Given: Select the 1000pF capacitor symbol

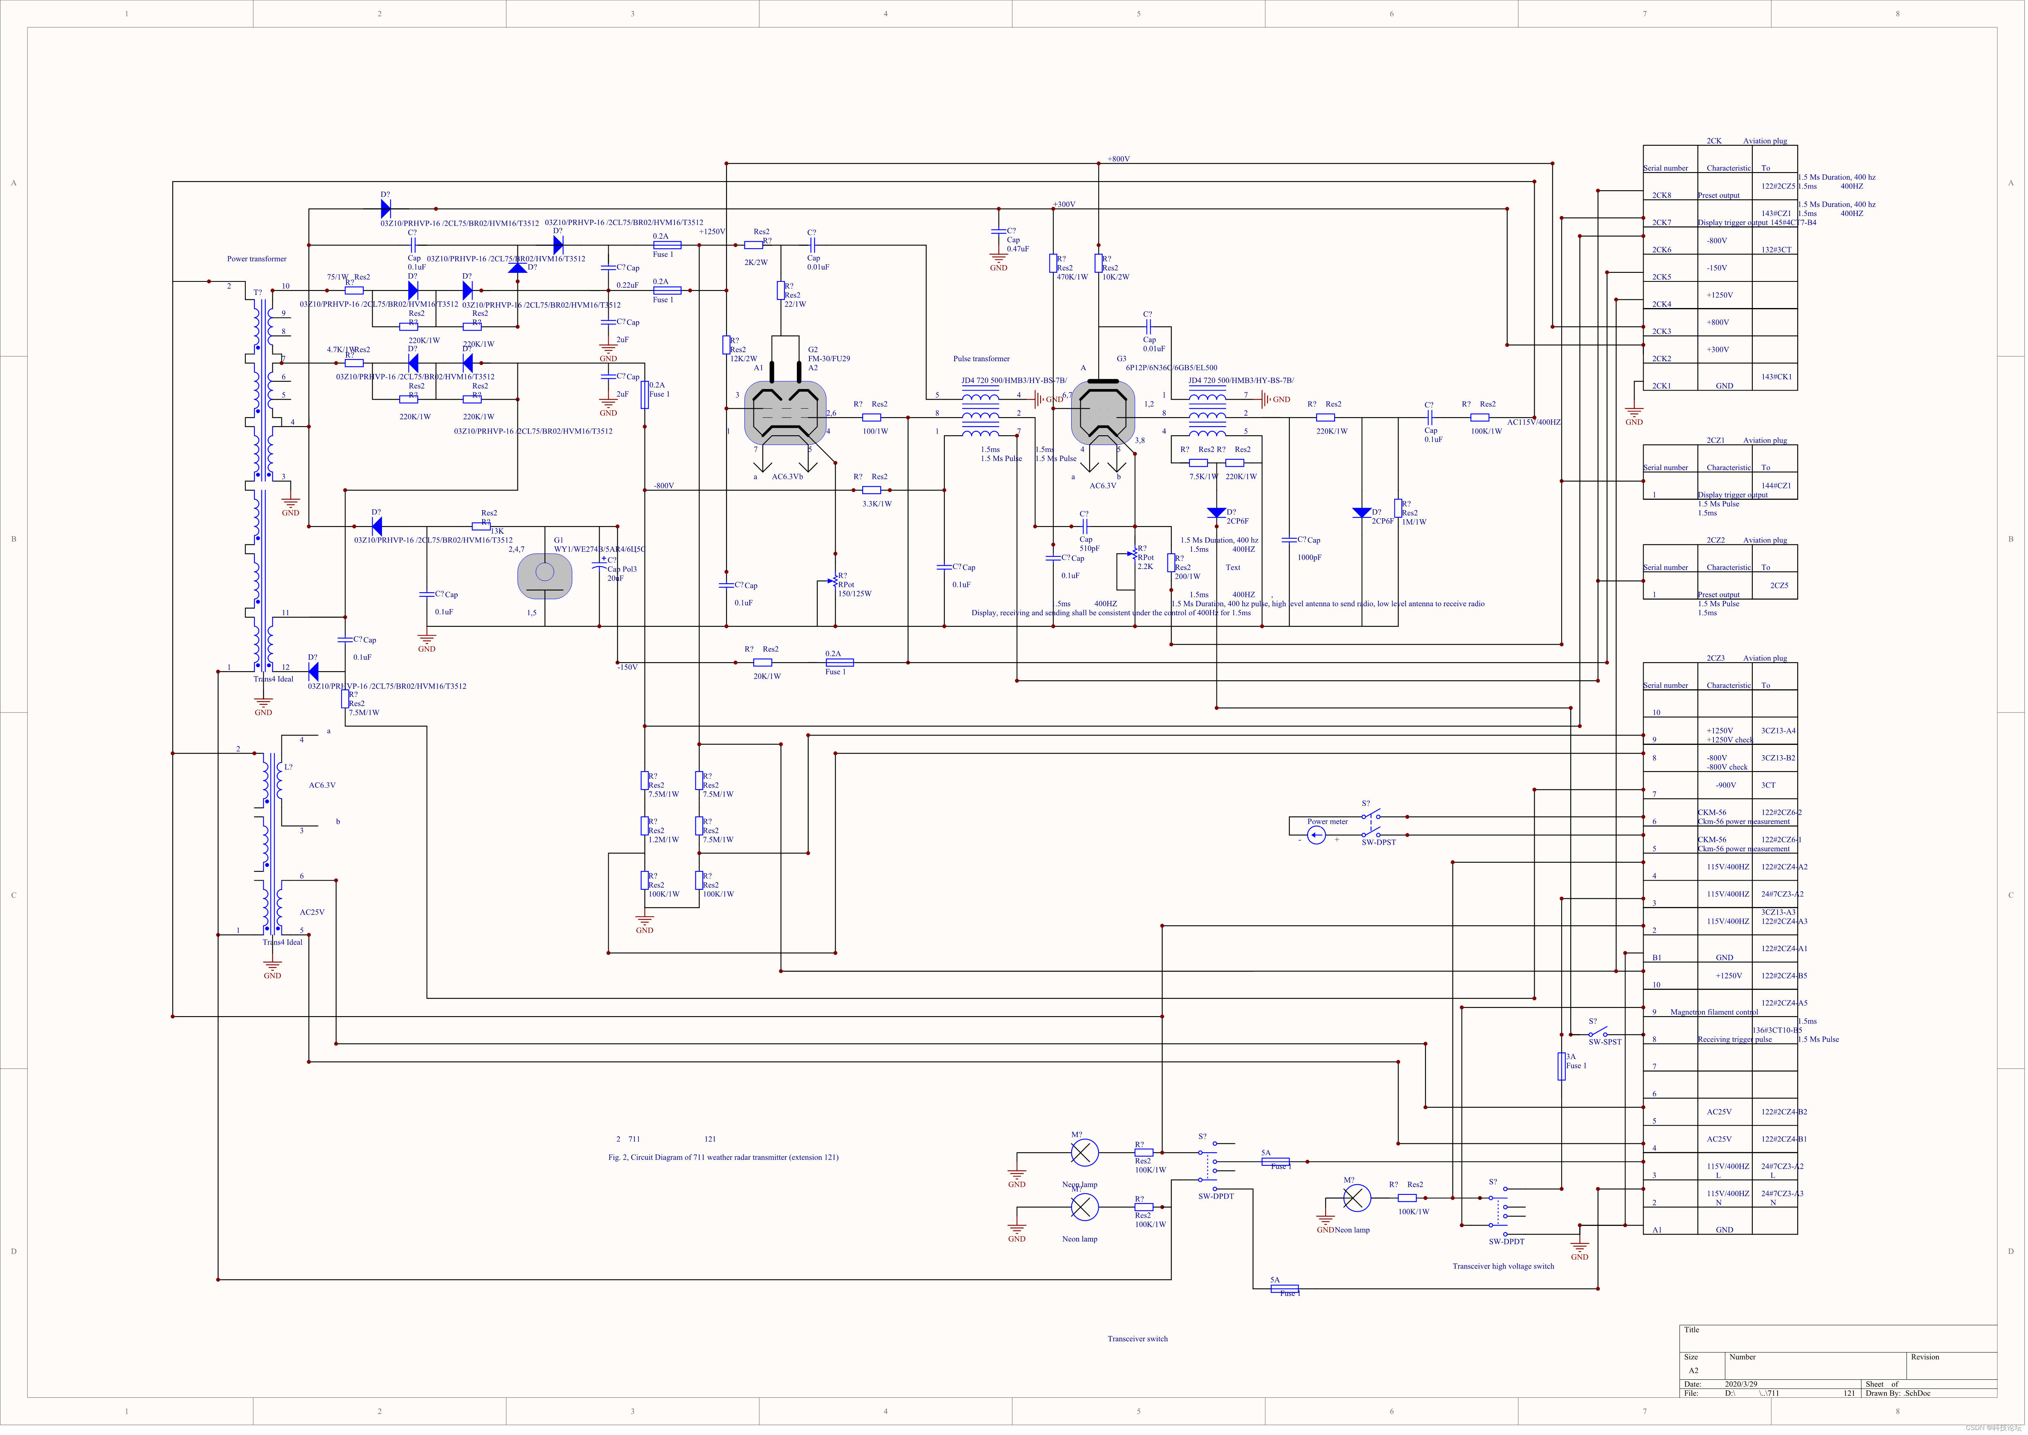Looking at the screenshot, I should click(1289, 540).
